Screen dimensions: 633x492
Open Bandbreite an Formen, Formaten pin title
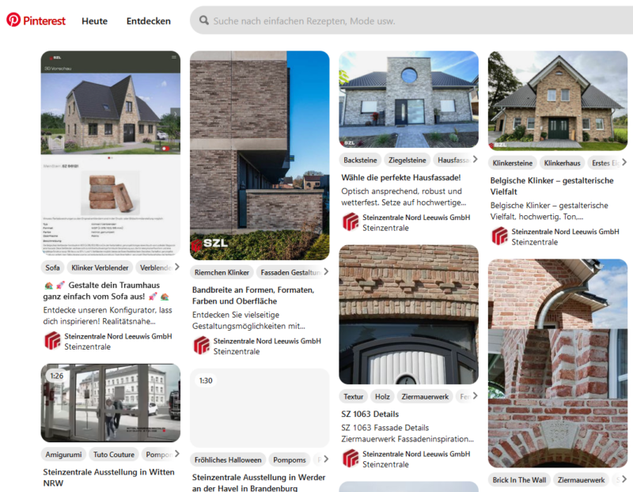pyautogui.click(x=253, y=296)
